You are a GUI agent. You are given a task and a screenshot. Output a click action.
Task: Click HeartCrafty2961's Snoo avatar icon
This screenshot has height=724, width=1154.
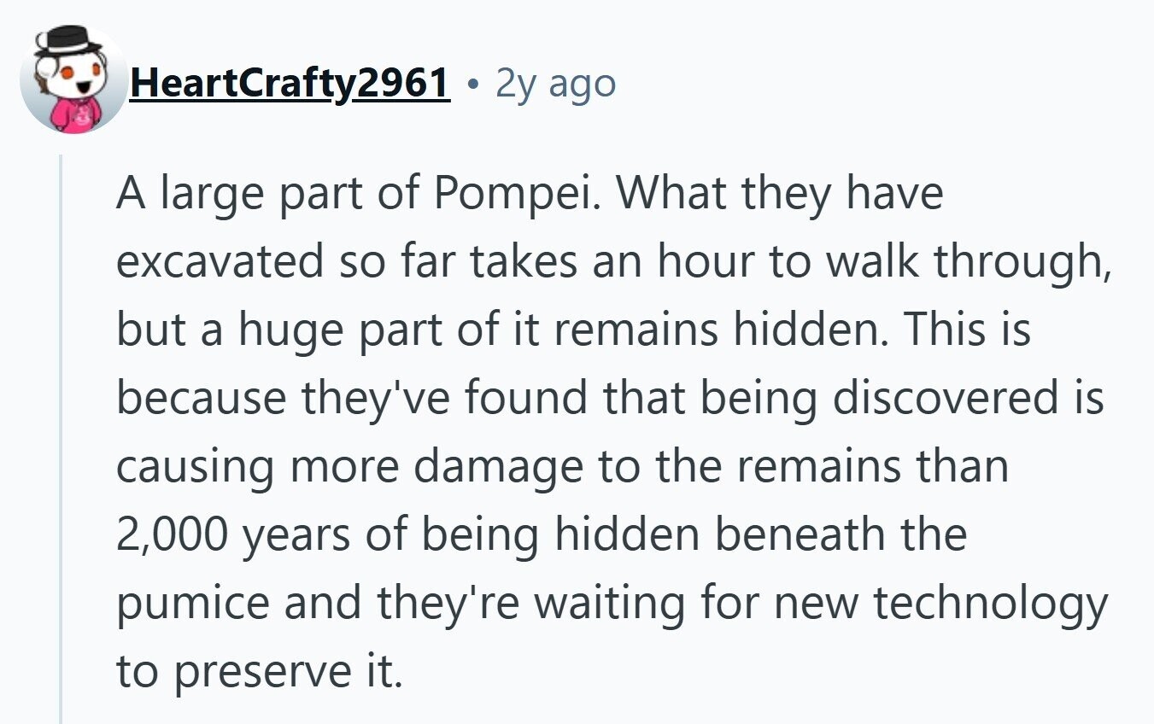[73, 81]
